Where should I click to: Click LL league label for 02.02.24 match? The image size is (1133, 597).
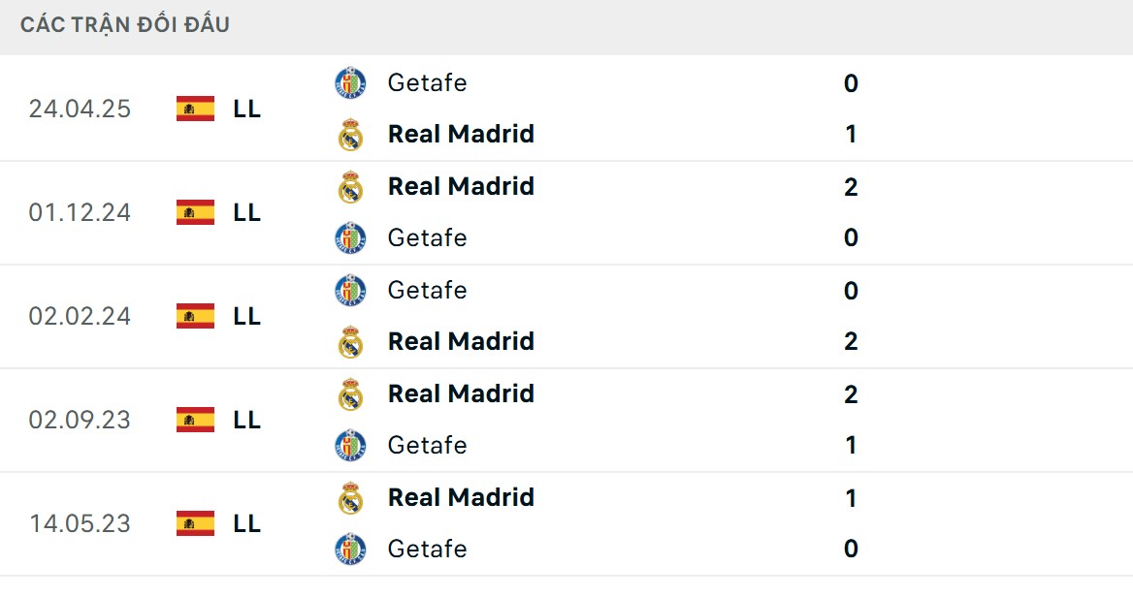pyautogui.click(x=247, y=316)
